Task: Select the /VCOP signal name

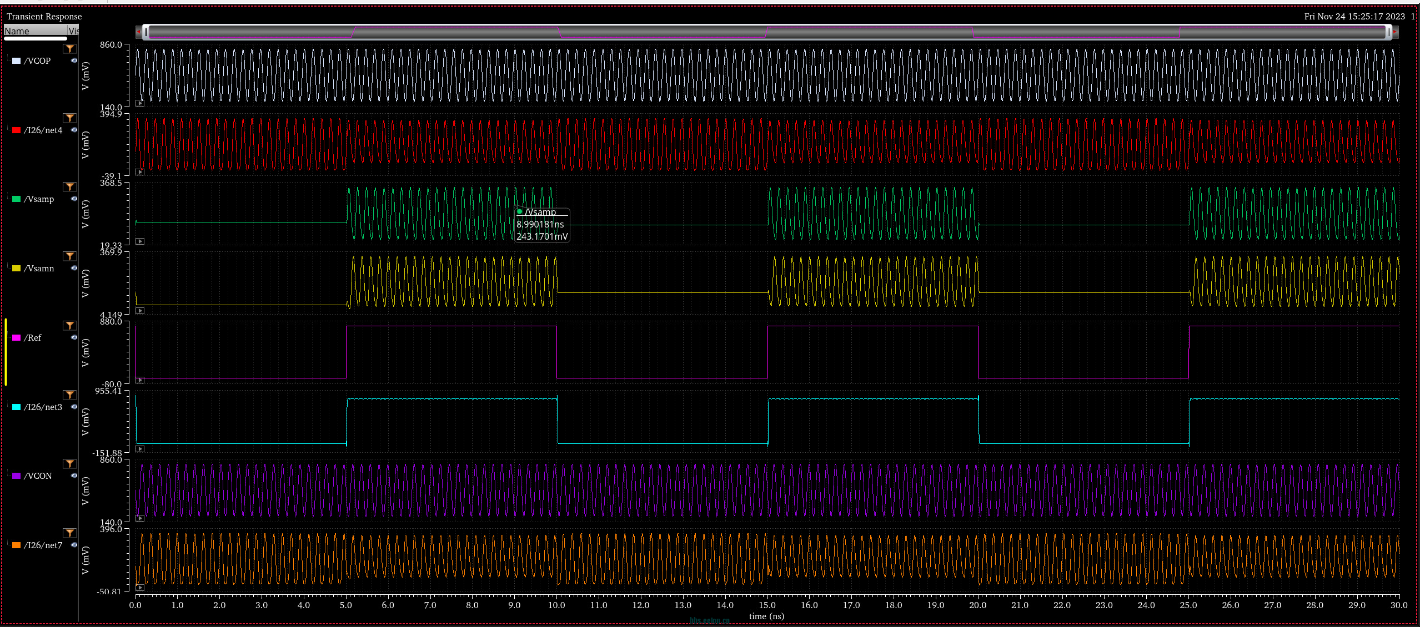Action: (x=37, y=61)
